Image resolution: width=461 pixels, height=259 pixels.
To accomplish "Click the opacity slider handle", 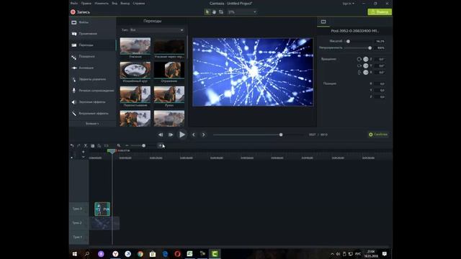I will point(370,48).
